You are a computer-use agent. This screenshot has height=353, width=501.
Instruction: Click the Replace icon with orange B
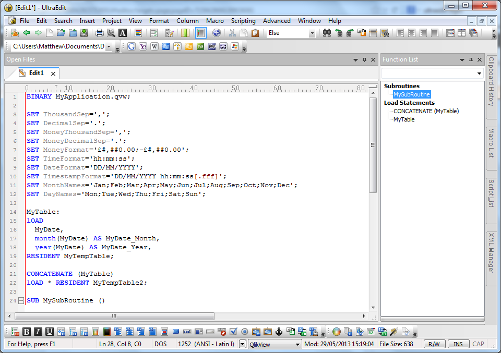point(361,33)
